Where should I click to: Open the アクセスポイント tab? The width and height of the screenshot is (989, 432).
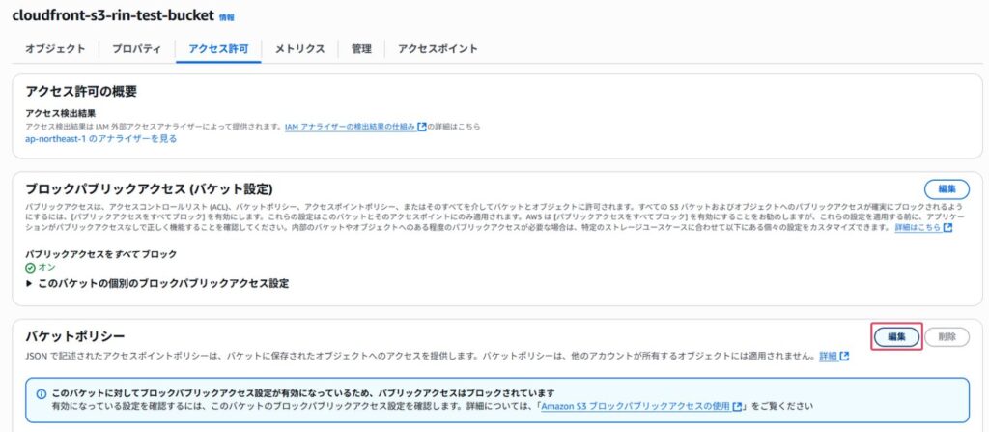click(x=438, y=48)
